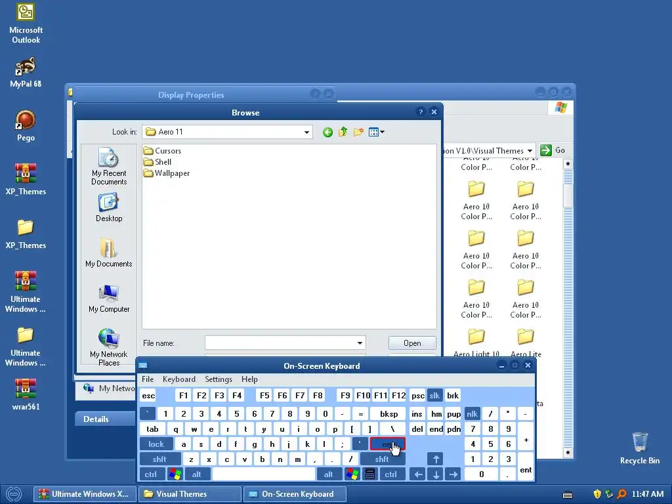The image size is (672, 504).
Task: Click the Browse dialog help button
Action: (421, 112)
